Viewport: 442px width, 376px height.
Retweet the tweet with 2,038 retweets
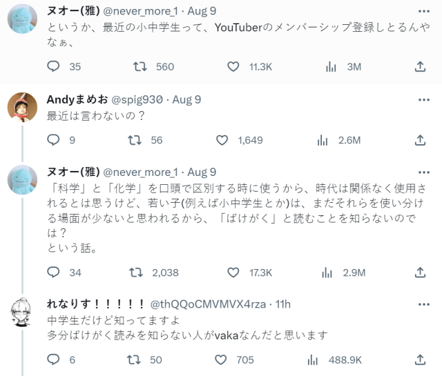coord(136,273)
